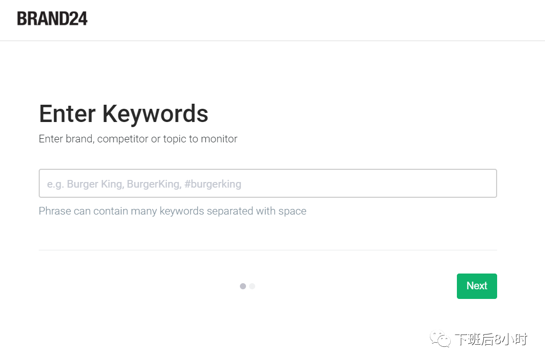Image resolution: width=545 pixels, height=363 pixels.
Task: Click the green Next button
Action: point(477,286)
